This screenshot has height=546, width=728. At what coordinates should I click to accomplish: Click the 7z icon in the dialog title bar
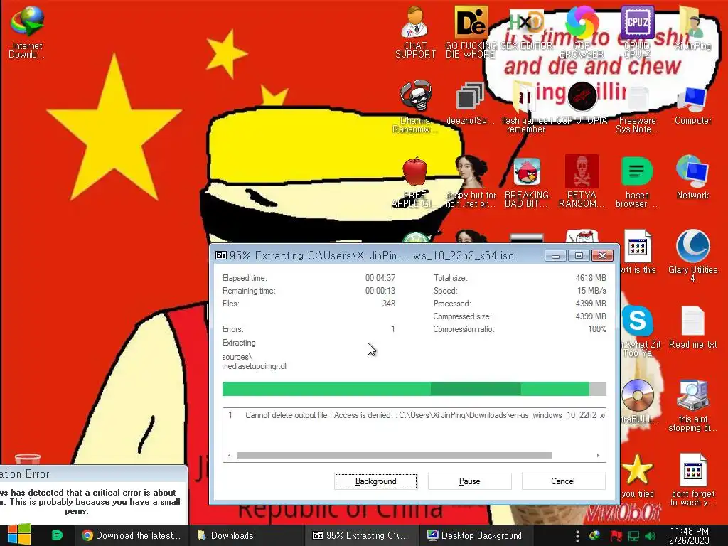click(x=221, y=255)
